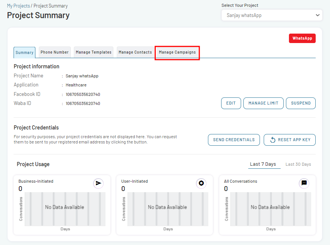Viewport: 330px width, 245px height.
Task: Follow the My Projects breadcrumb link
Action: click(x=18, y=6)
